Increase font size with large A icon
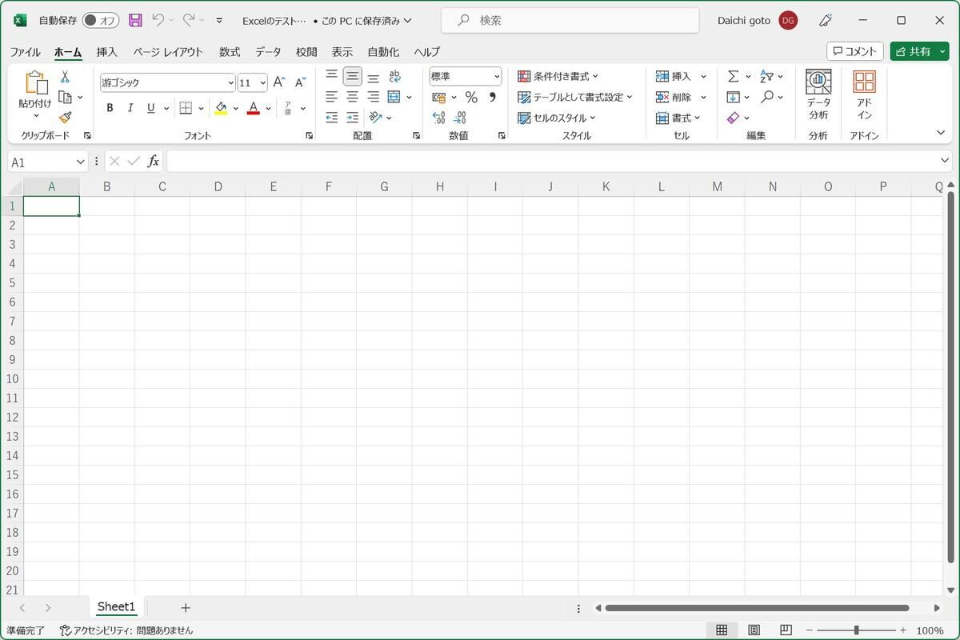Viewport: 960px width, 640px height. coord(279,82)
